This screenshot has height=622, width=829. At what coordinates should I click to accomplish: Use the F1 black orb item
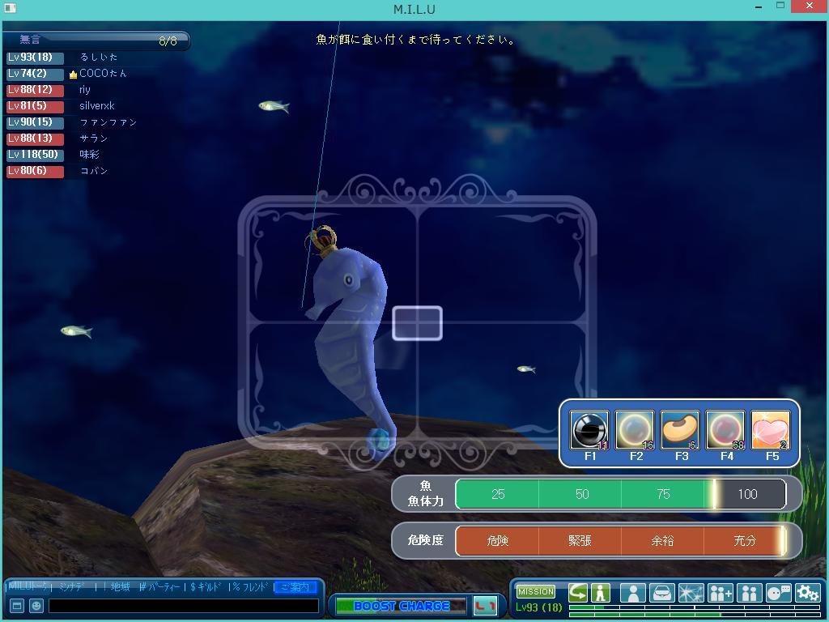pyautogui.click(x=589, y=430)
